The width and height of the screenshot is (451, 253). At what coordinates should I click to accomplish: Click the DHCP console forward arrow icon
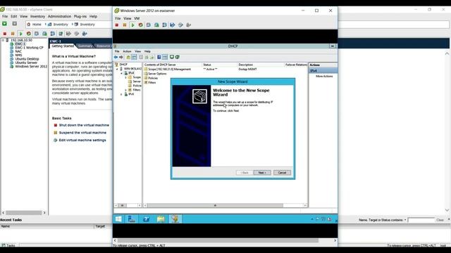pyautogui.click(x=121, y=57)
